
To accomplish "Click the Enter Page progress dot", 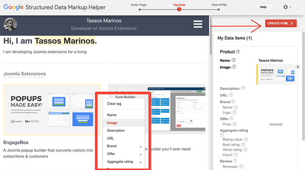I will (139, 10).
